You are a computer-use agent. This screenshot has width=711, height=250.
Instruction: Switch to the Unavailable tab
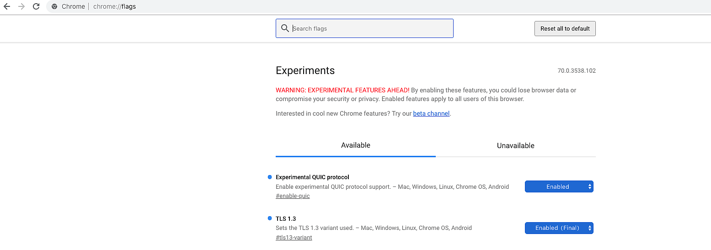pyautogui.click(x=515, y=146)
